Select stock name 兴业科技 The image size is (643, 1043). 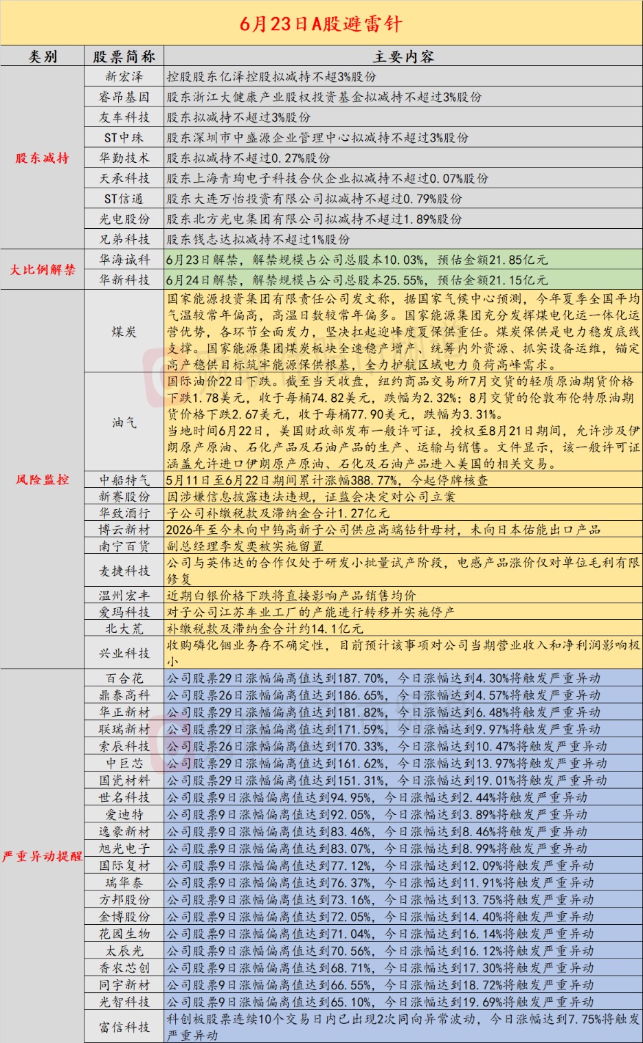pyautogui.click(x=124, y=653)
